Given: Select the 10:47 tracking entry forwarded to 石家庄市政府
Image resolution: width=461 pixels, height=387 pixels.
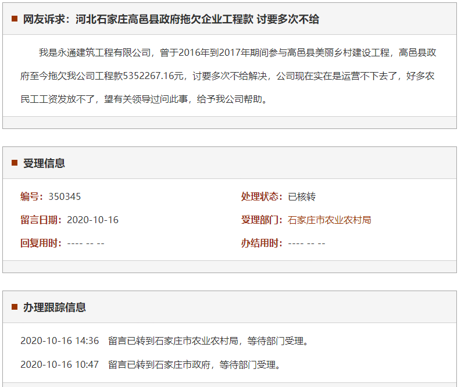Looking at the screenshot, I should (151, 364).
